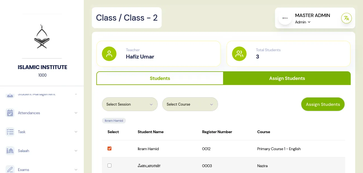Open the Select Course dropdown
The image size is (363, 173).
tap(190, 104)
